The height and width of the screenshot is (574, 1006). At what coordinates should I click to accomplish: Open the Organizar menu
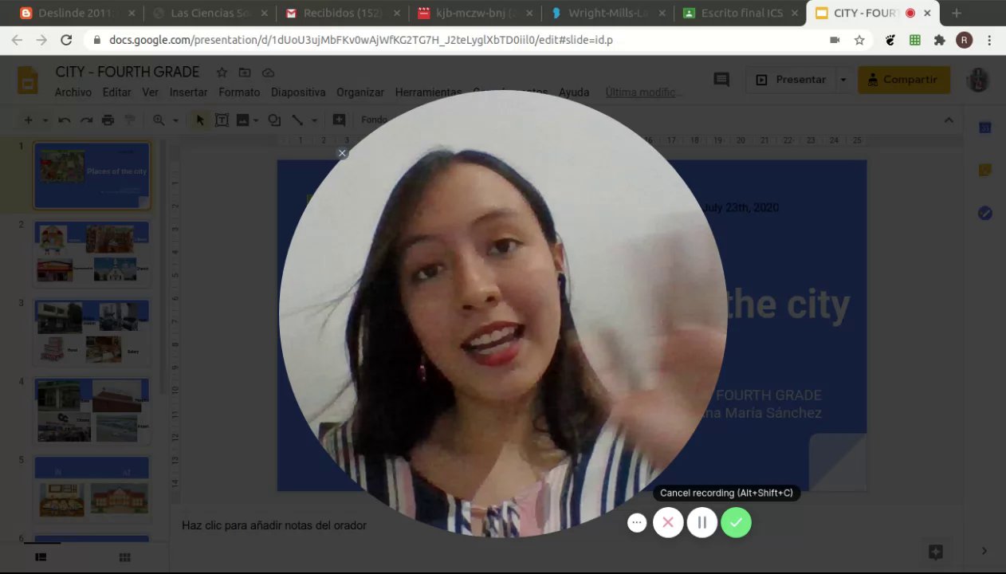(x=360, y=92)
